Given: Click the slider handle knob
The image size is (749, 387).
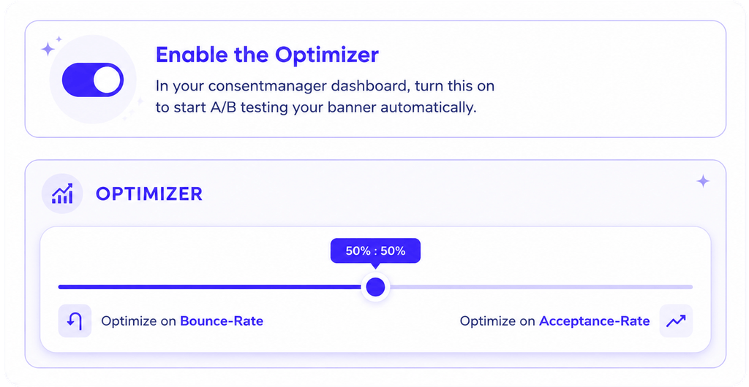Looking at the screenshot, I should (x=375, y=287).
